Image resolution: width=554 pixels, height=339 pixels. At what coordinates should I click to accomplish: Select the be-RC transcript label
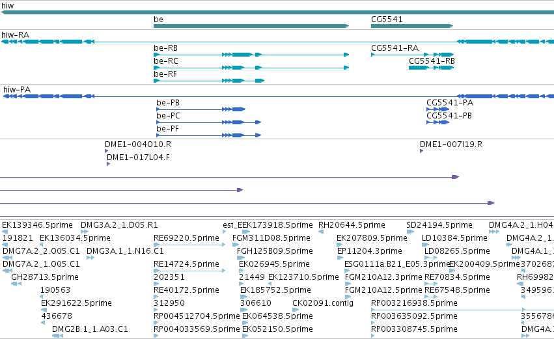pyautogui.click(x=166, y=61)
